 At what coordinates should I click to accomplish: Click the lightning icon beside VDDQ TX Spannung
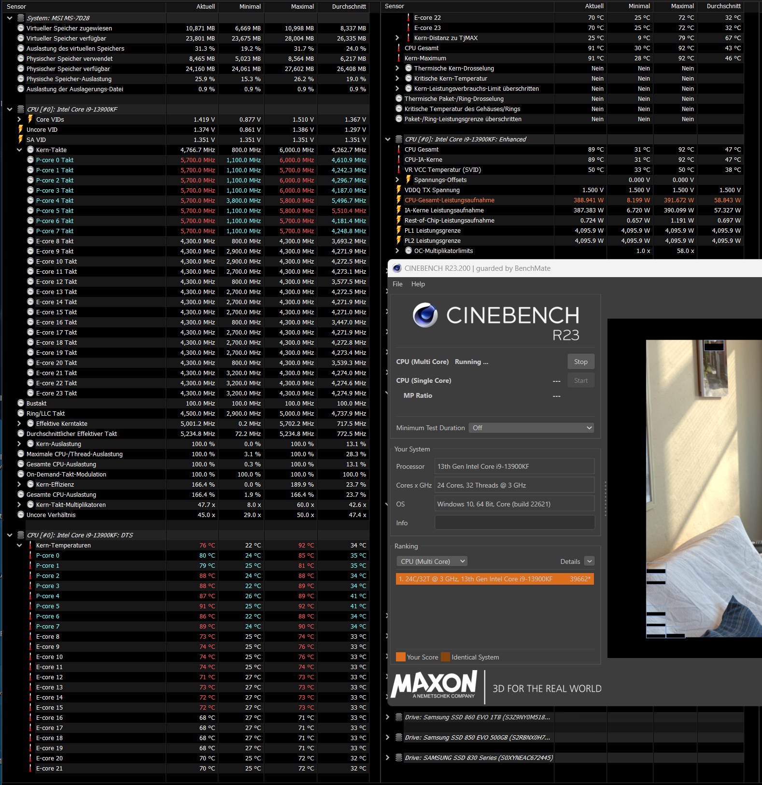pyautogui.click(x=399, y=190)
